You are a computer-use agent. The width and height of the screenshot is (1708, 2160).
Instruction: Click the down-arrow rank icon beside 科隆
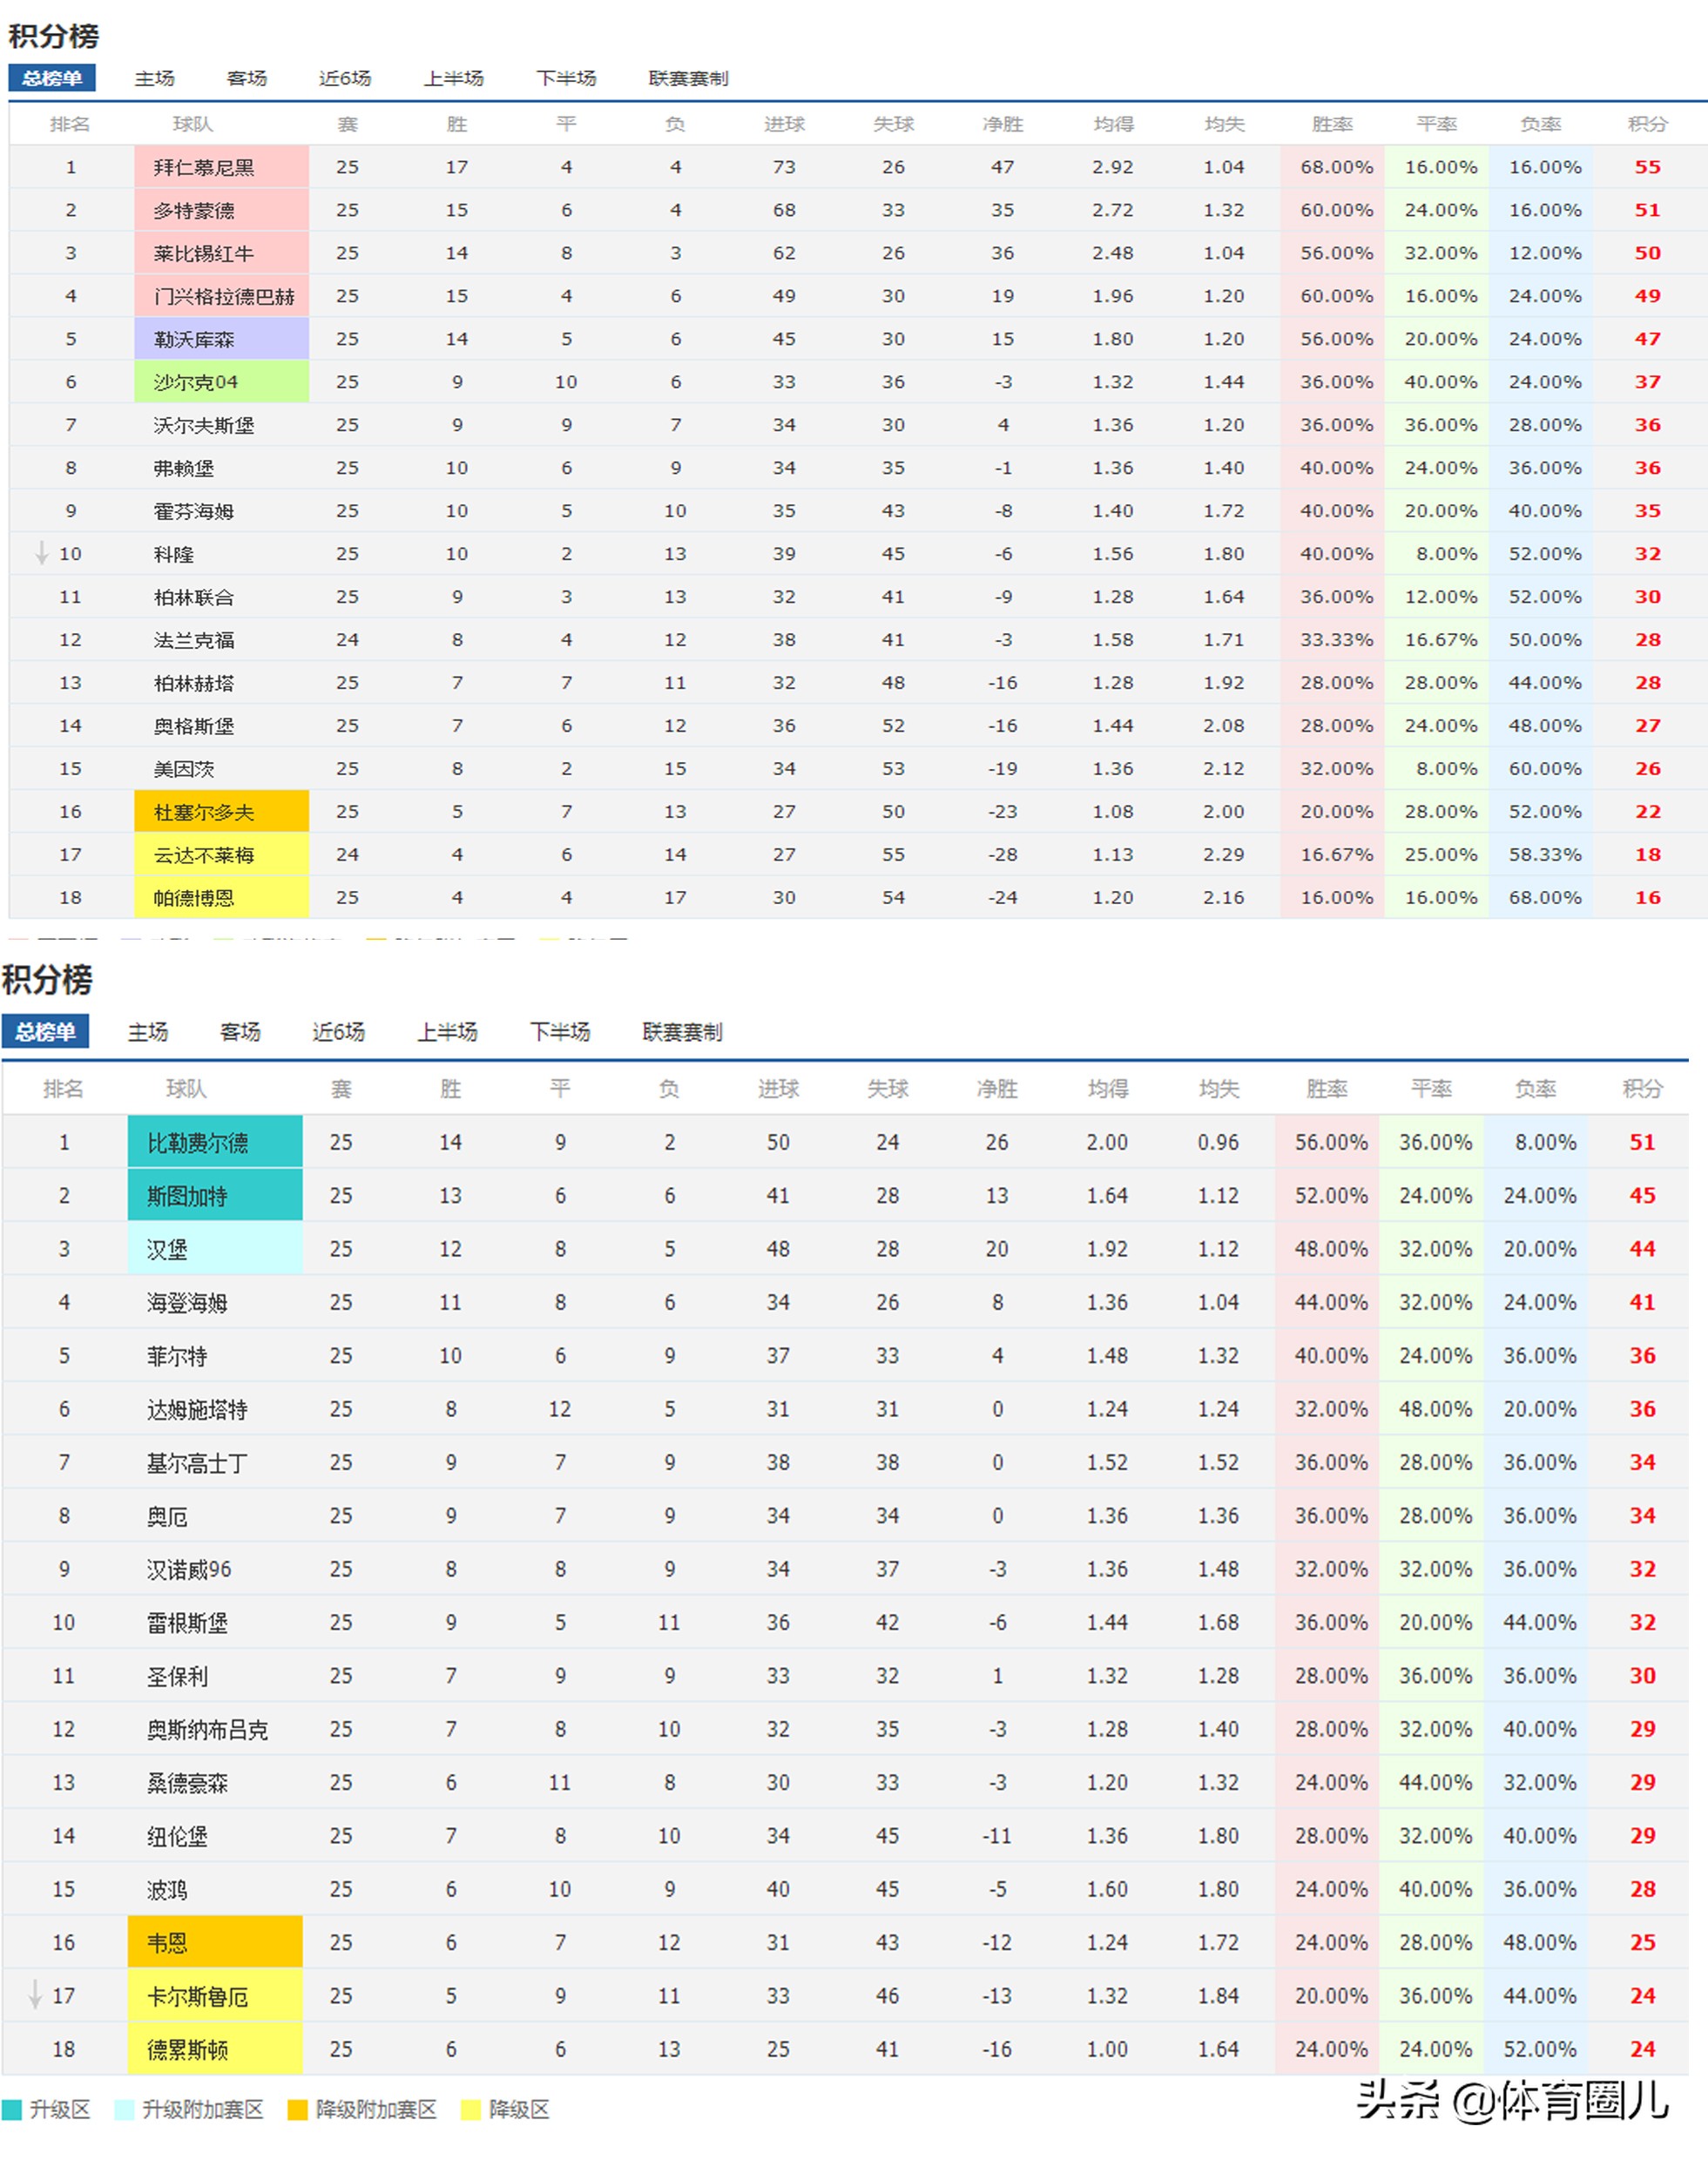pyautogui.click(x=42, y=553)
